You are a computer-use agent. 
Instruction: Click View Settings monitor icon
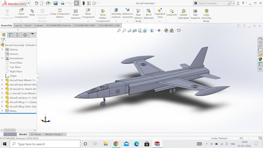[179, 31]
